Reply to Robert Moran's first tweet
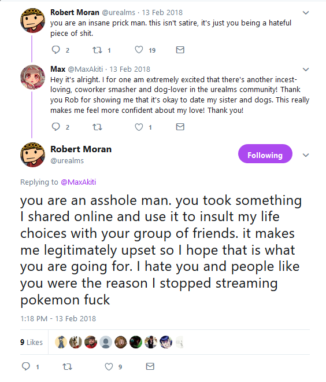326x382 pixels. tap(56, 50)
